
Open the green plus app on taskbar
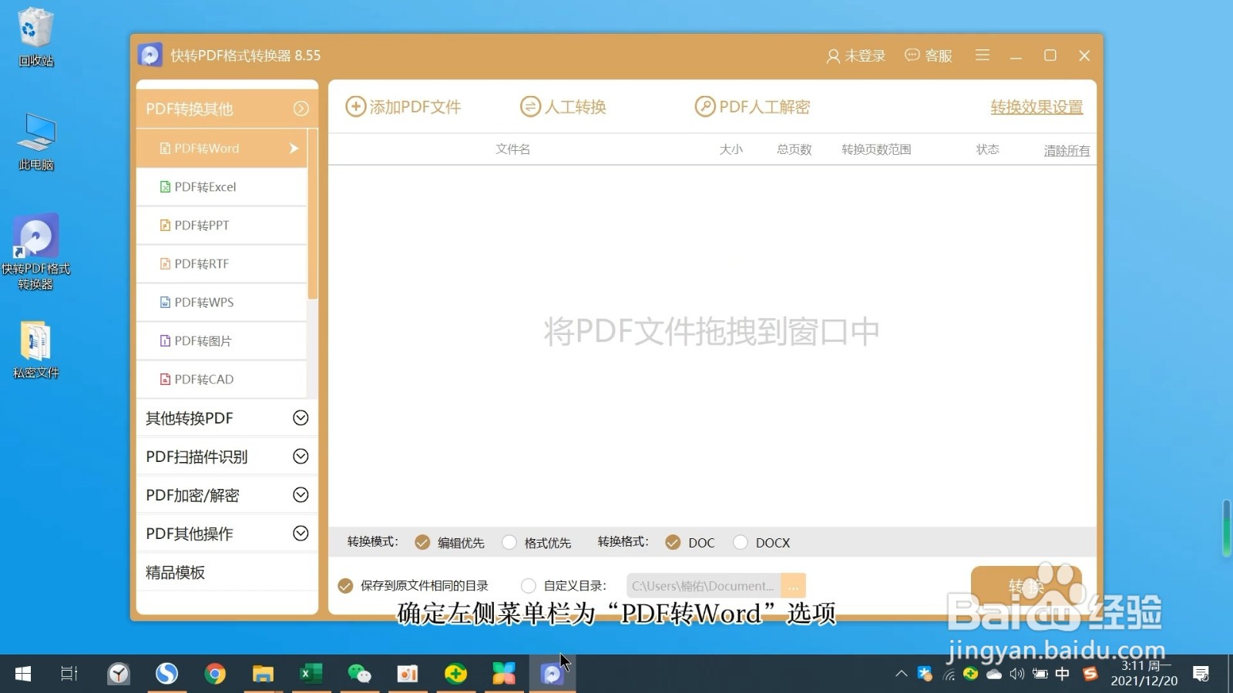click(455, 675)
